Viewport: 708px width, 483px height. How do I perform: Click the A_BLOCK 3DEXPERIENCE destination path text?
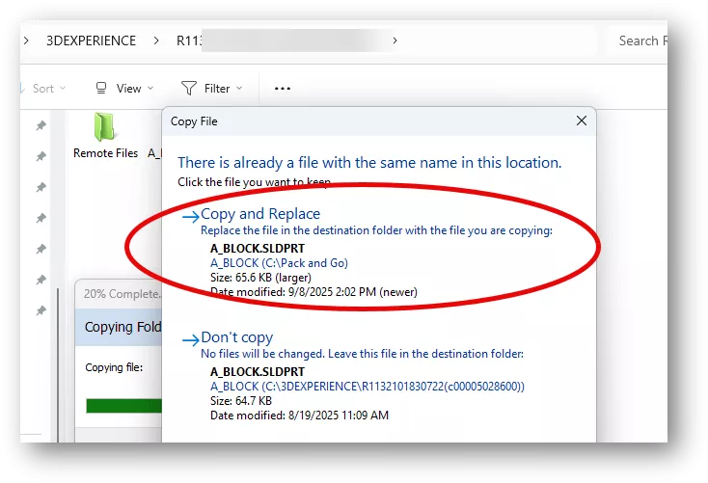coord(368,386)
